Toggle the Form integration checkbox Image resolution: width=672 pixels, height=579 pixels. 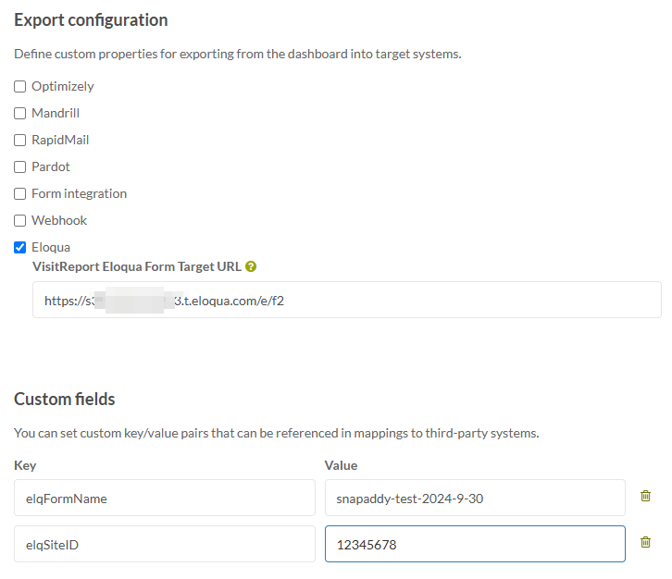(x=19, y=194)
